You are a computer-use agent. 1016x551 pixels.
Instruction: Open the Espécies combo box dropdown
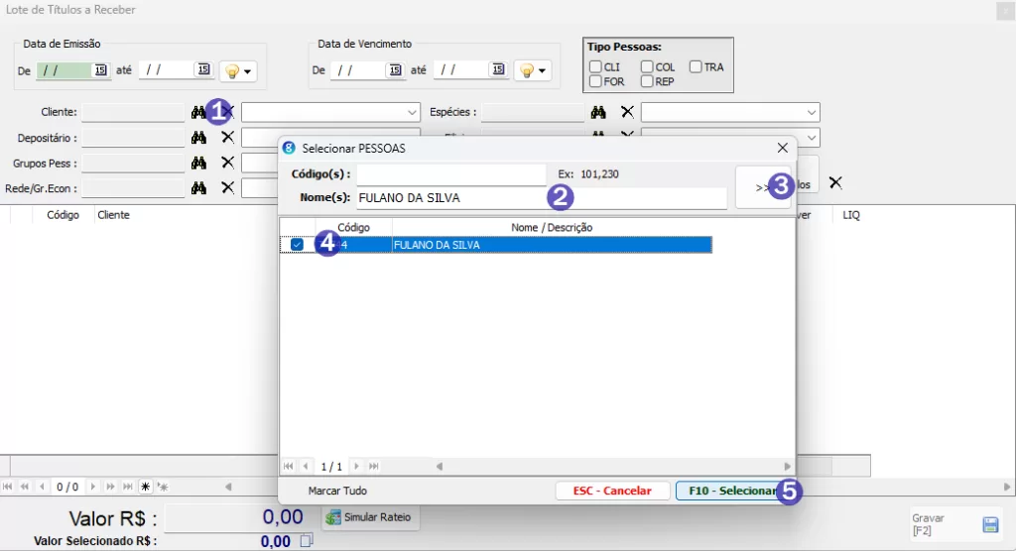[812, 112]
